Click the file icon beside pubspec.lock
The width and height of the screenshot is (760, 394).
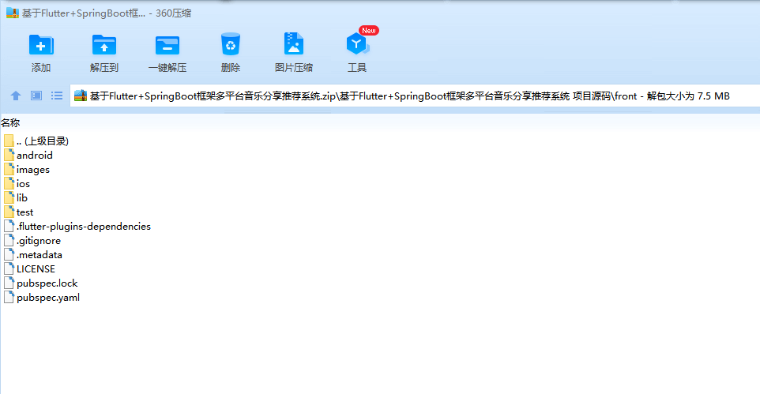coord(9,283)
